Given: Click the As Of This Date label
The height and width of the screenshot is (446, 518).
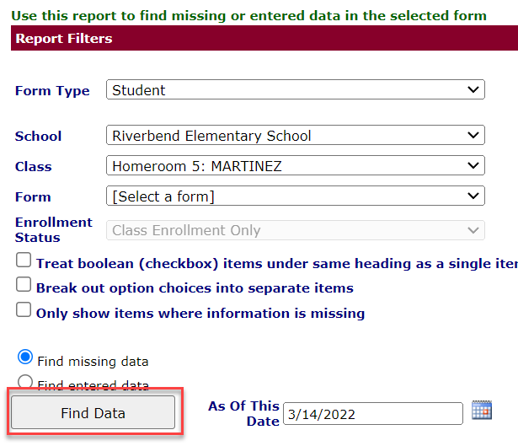Looking at the screenshot, I should click(x=243, y=413).
